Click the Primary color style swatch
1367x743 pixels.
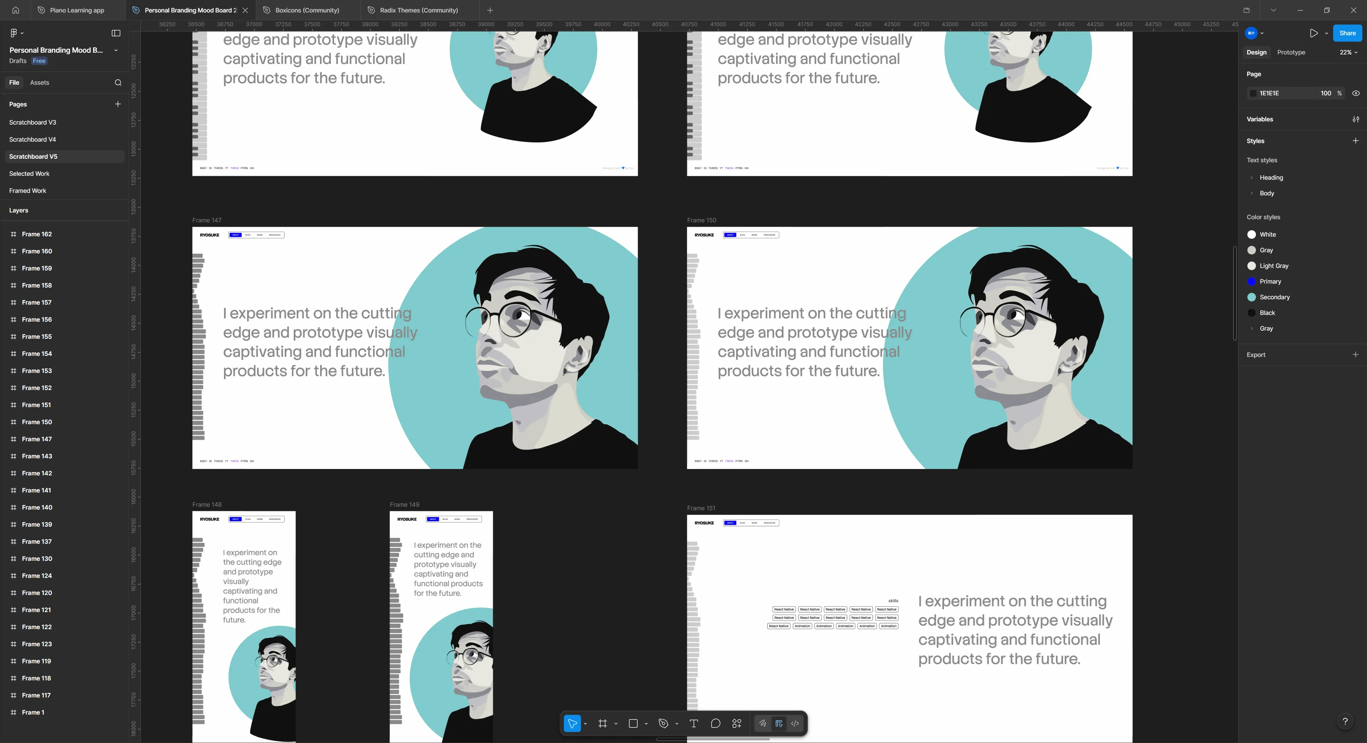(1252, 281)
